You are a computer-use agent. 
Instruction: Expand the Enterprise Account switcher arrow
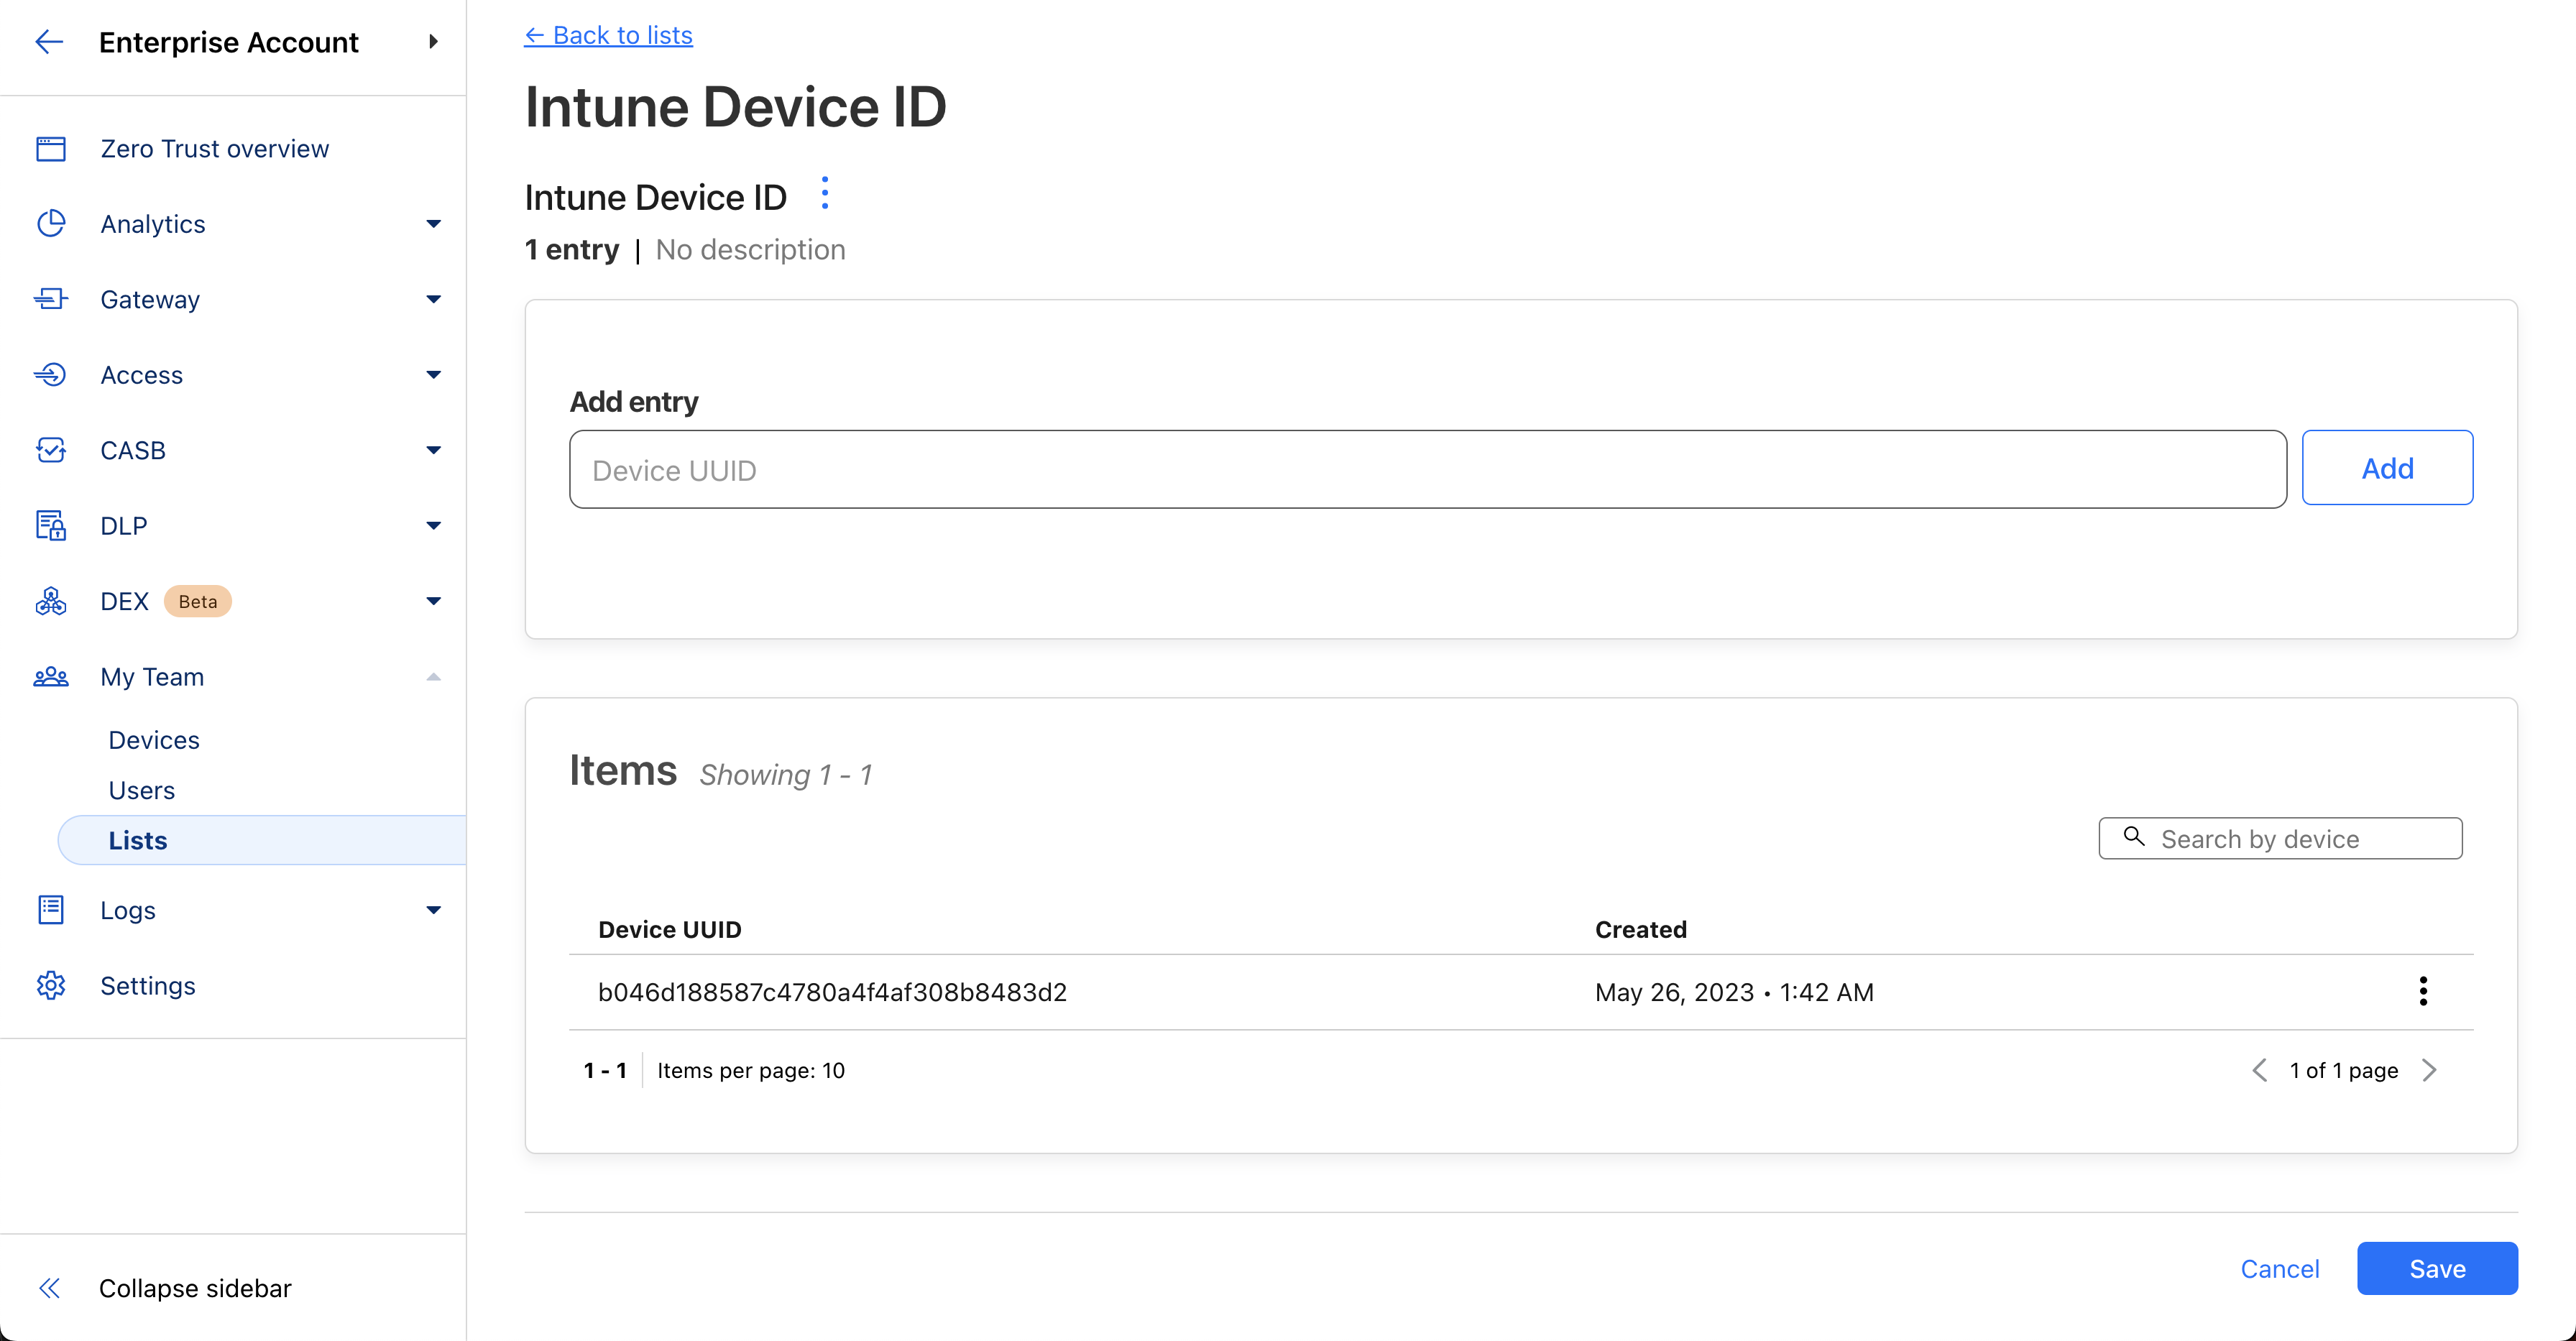[x=433, y=42]
